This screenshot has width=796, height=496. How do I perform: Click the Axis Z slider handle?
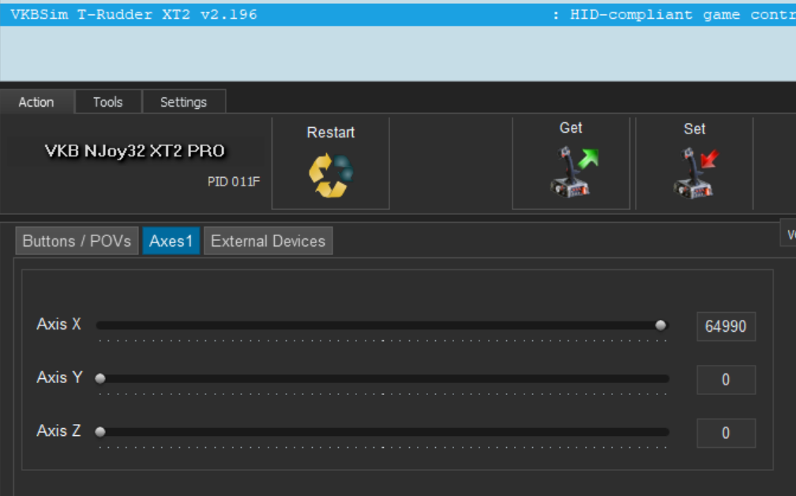100,431
